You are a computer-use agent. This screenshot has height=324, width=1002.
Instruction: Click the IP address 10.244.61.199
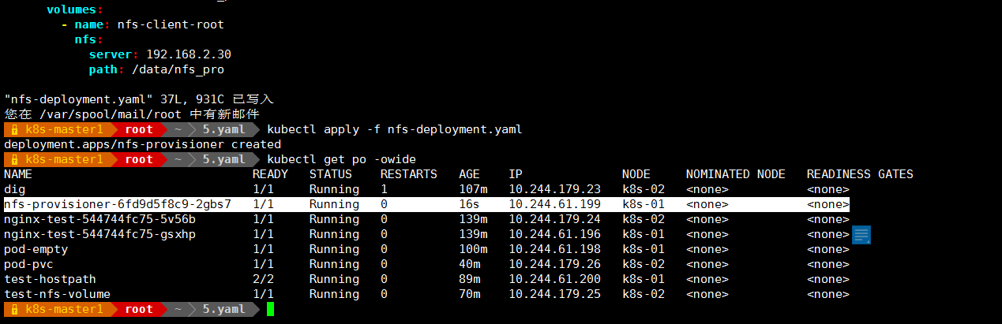554,204
